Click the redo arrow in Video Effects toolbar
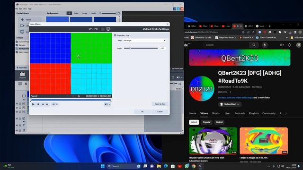Screen dimensions: 303x170 (x=96, y=29)
